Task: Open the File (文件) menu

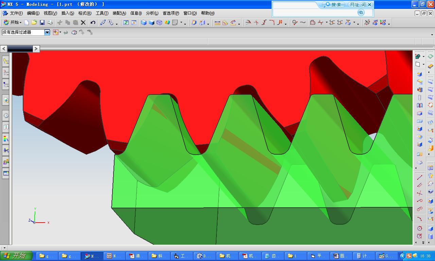Action: [16, 13]
